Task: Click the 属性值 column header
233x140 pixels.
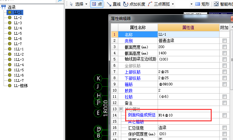Action: pos(188,27)
